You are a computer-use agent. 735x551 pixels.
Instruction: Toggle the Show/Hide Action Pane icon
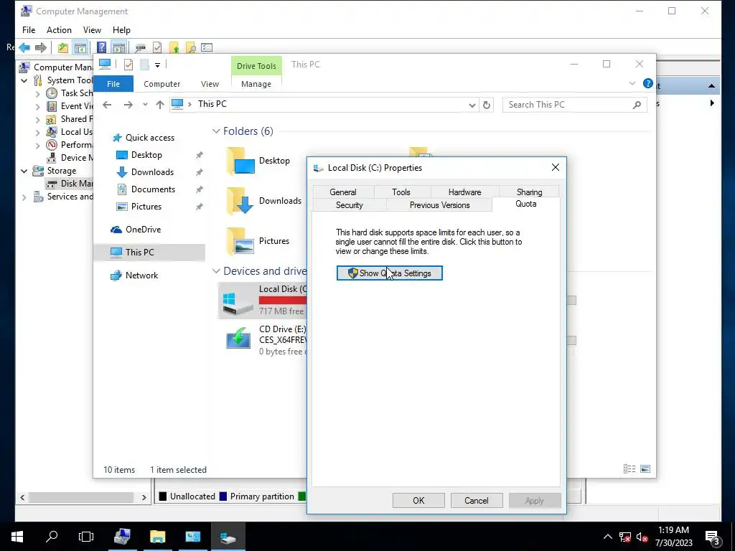pyautogui.click(x=118, y=47)
